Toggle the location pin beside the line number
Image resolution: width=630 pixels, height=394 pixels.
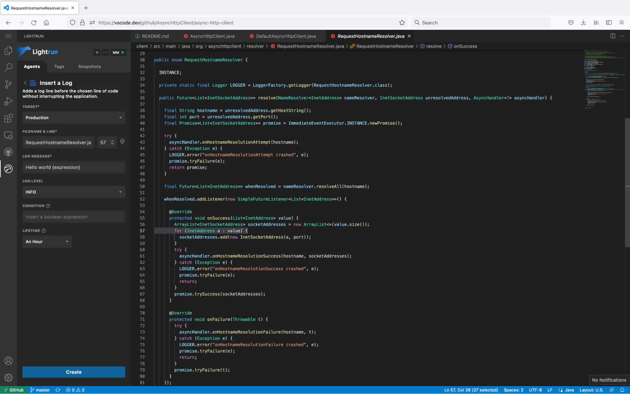pyautogui.click(x=122, y=142)
